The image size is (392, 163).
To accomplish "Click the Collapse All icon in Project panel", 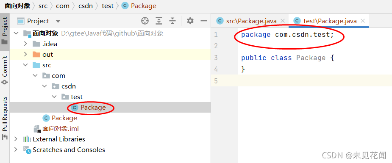I will [172, 21].
